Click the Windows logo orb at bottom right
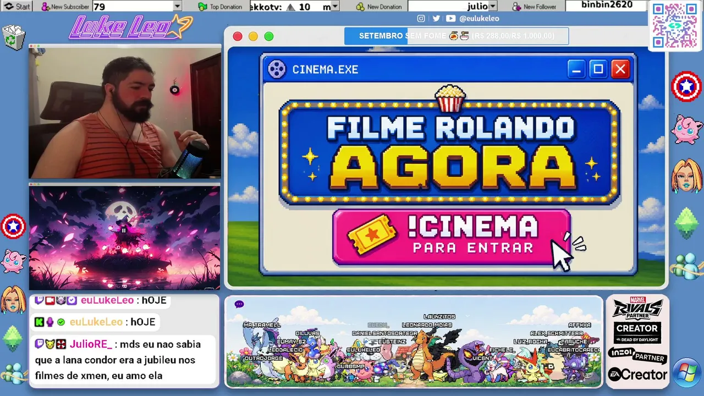This screenshot has width=704, height=396. pos(687,373)
